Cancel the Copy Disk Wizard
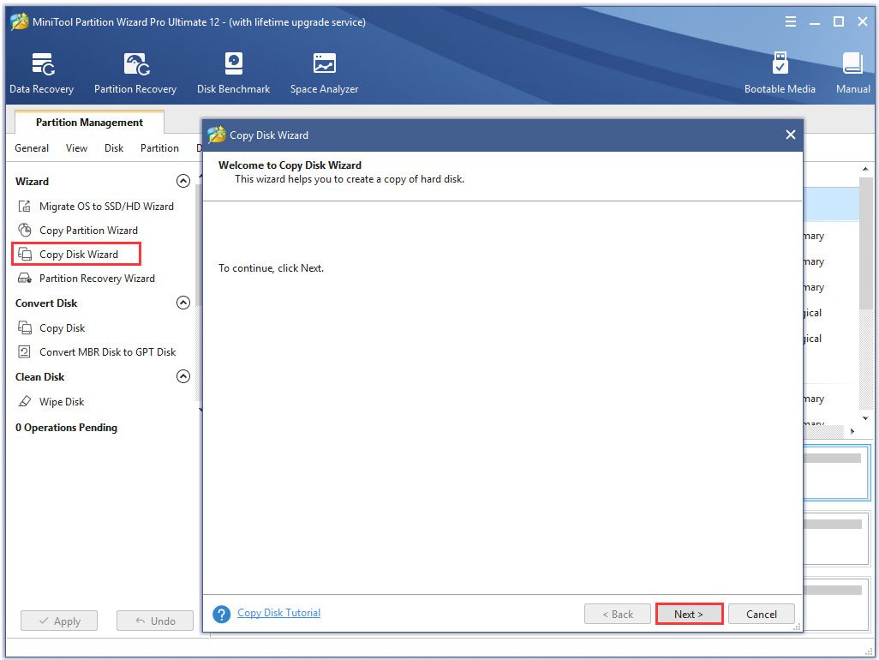This screenshot has height=660, width=879. pyautogui.click(x=762, y=614)
